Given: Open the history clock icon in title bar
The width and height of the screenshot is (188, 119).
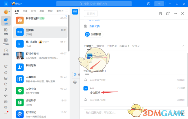Looking at the screenshot, I should (x=149, y=4).
